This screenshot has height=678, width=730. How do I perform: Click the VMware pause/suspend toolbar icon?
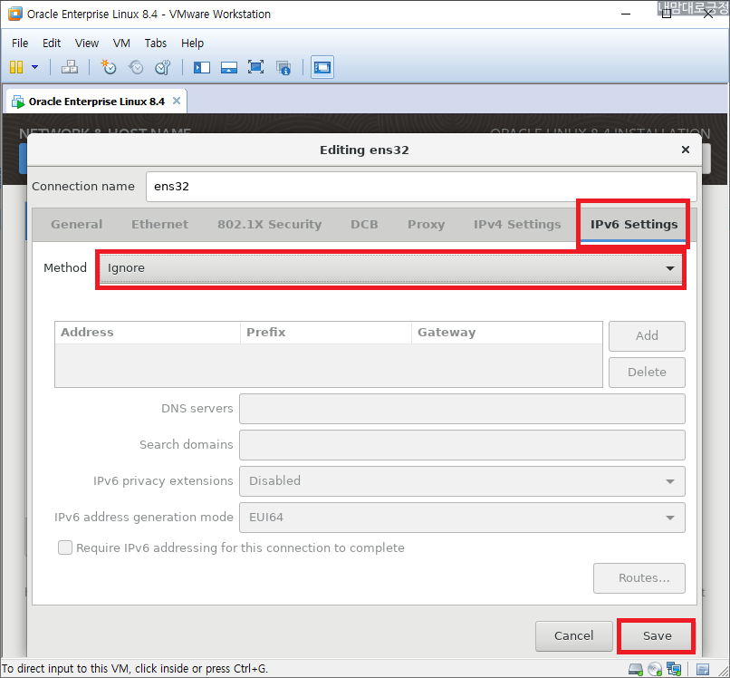pos(16,67)
